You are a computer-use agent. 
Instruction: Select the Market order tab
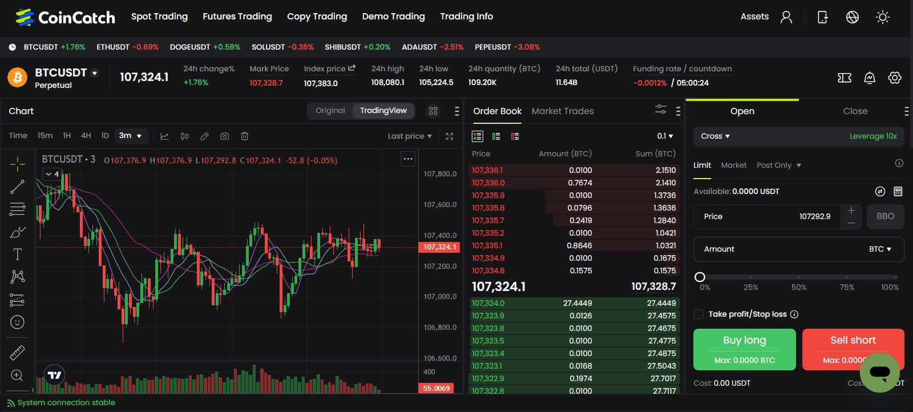tap(734, 165)
